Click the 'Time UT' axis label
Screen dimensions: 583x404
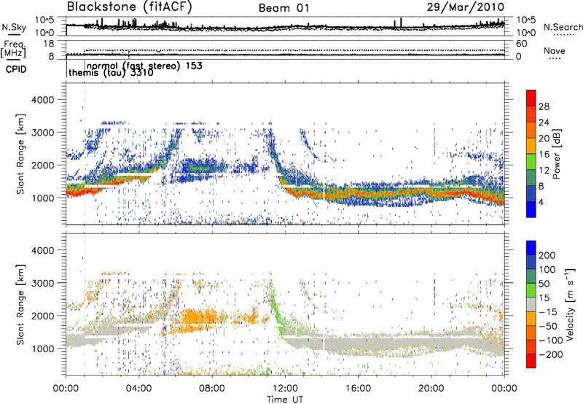coord(285,400)
